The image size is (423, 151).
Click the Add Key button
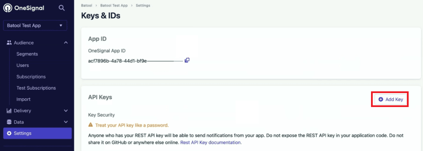(x=391, y=99)
